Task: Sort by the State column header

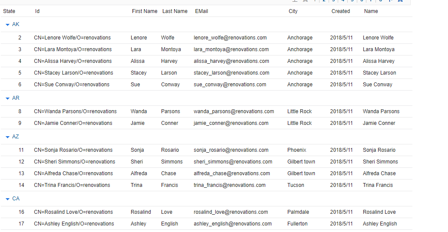Action: coord(9,11)
